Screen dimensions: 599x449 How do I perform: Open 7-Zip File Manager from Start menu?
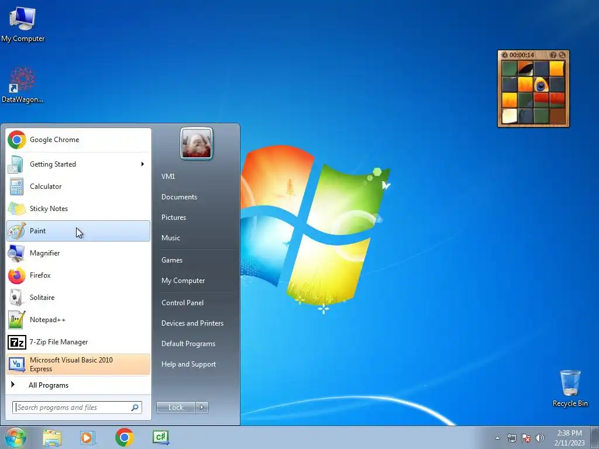[78, 341]
